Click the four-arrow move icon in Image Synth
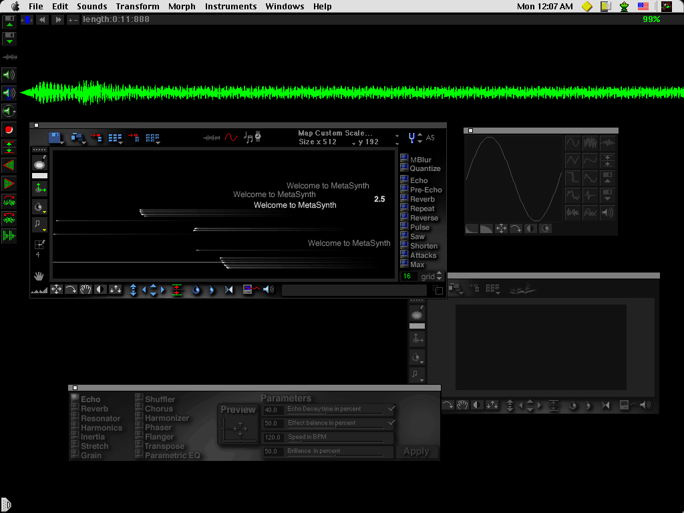Screen dimensions: 684x513 coord(56,289)
